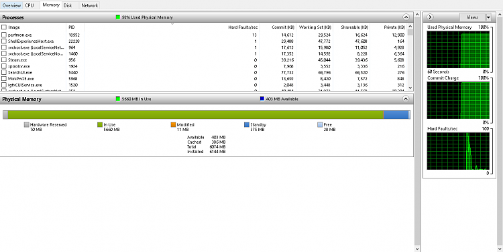This screenshot has width=503, height=252.
Task: Check the WmiPrvSE.exe checkbox
Action: pyautogui.click(x=4, y=78)
